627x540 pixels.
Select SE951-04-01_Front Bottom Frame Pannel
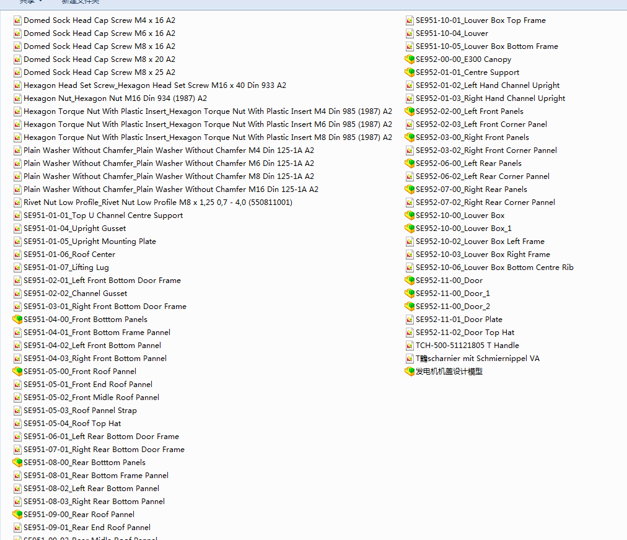point(97,332)
